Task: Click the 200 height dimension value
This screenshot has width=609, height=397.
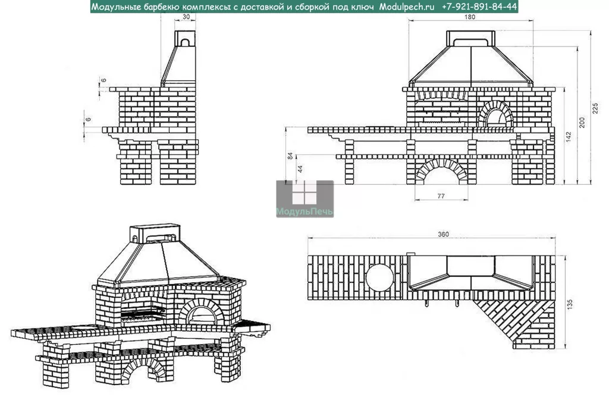Action: (x=582, y=122)
